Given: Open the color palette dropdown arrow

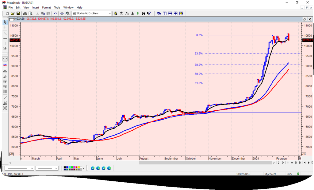Looking at the screenshot, I should click(84, 168).
